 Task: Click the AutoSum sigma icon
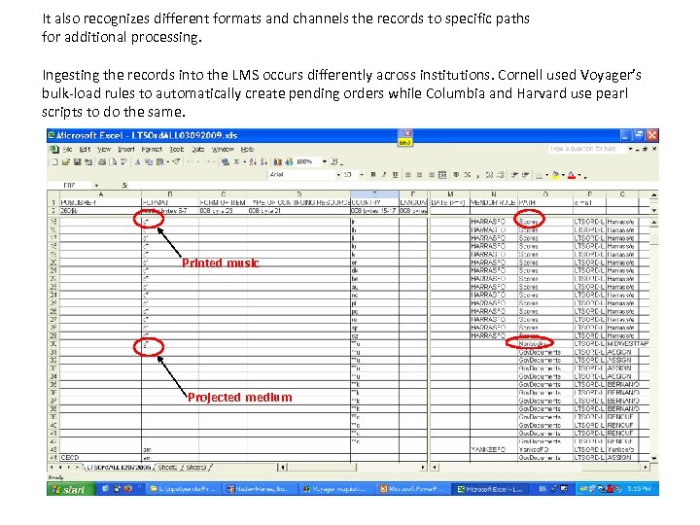point(236,162)
